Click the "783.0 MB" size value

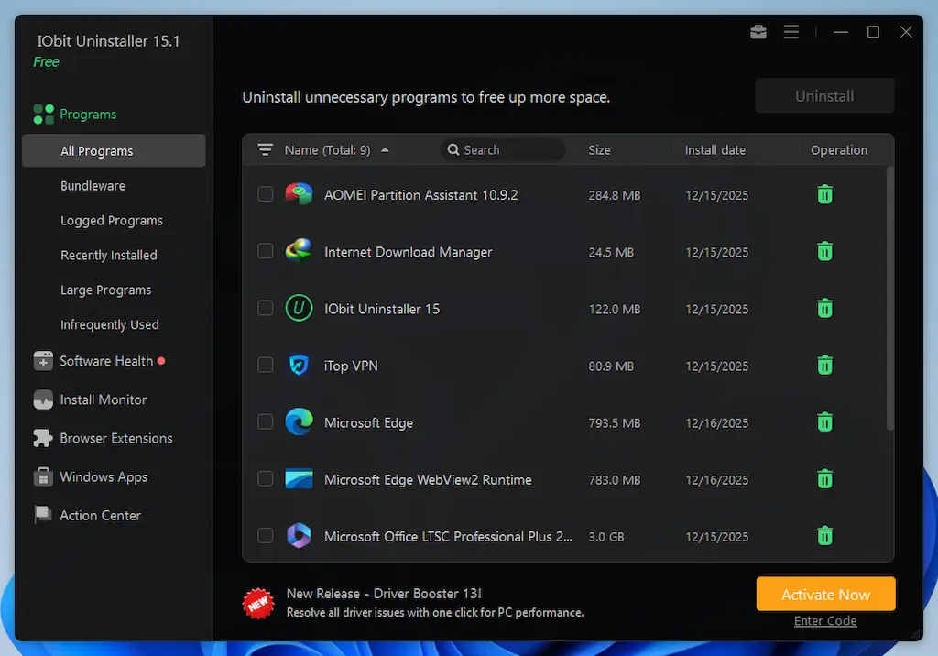(x=614, y=479)
